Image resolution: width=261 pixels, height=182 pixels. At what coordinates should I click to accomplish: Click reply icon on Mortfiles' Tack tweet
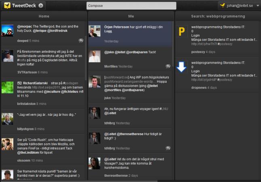tap(168, 66)
